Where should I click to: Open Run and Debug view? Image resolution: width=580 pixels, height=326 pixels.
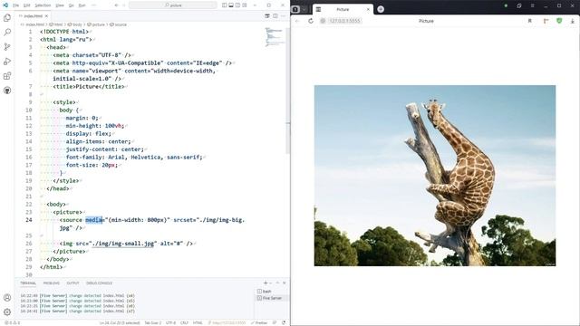7,62
